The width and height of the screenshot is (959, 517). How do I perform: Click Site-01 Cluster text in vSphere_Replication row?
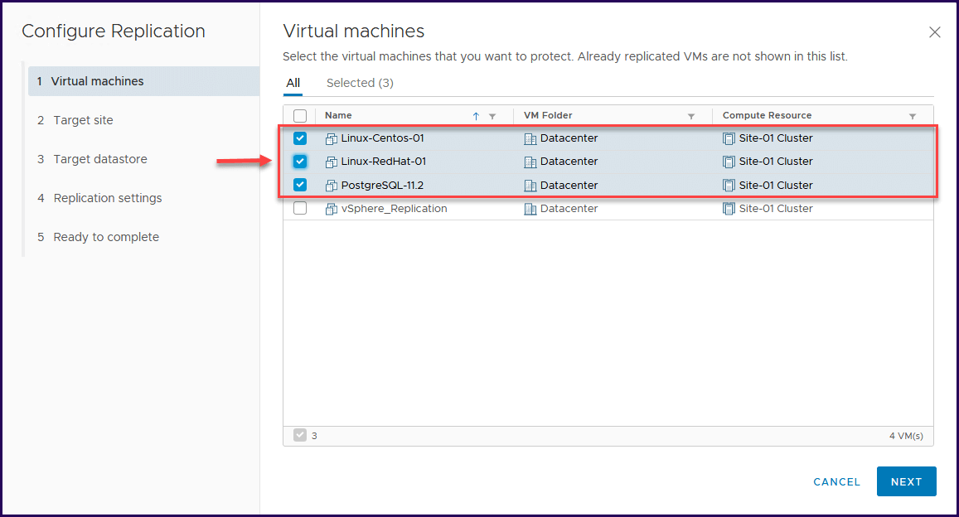point(776,209)
